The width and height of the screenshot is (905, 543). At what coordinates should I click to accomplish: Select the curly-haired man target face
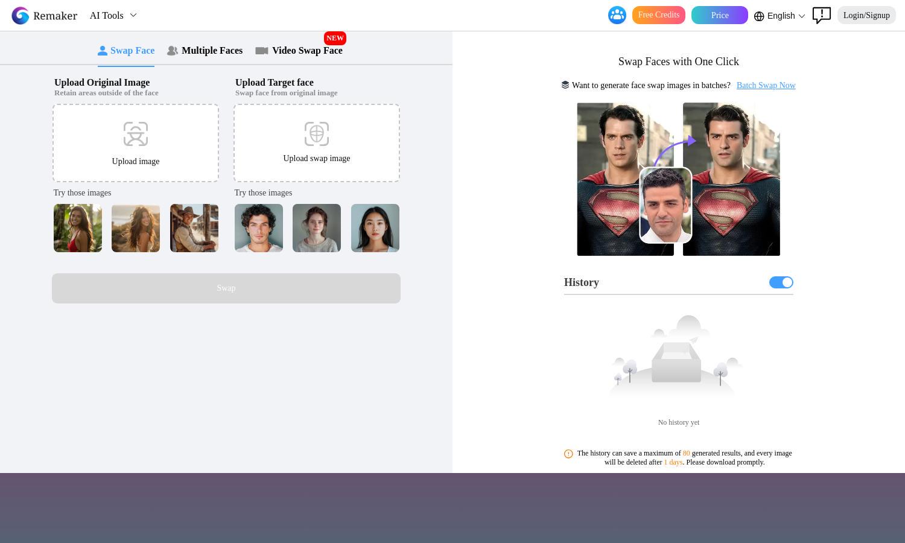tap(259, 228)
